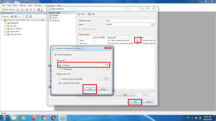Click the Analysis Services query icon next to it

point(22,9)
